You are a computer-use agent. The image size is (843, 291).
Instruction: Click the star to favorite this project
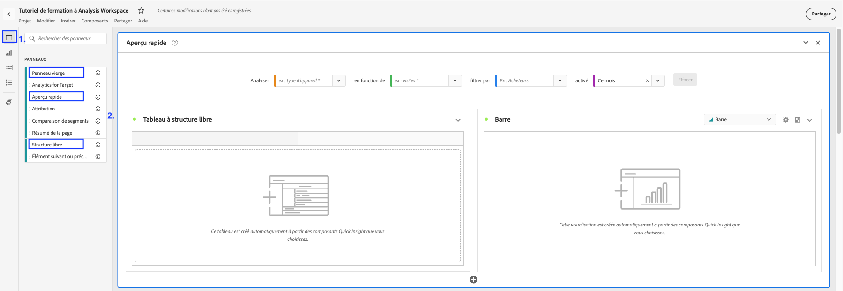click(141, 10)
